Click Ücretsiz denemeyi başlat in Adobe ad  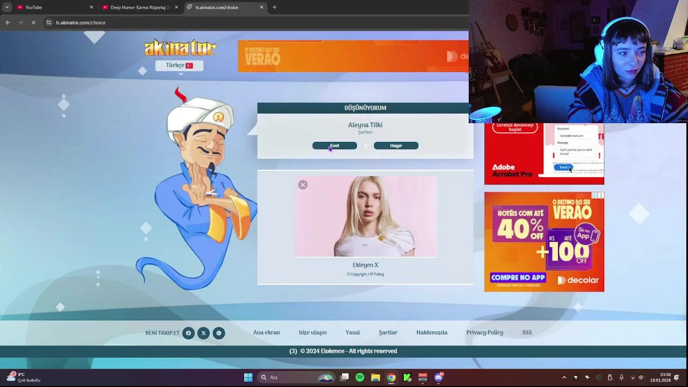[515, 127]
